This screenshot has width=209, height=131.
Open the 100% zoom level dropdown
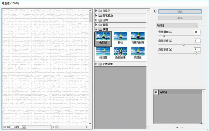(x=24, y=127)
